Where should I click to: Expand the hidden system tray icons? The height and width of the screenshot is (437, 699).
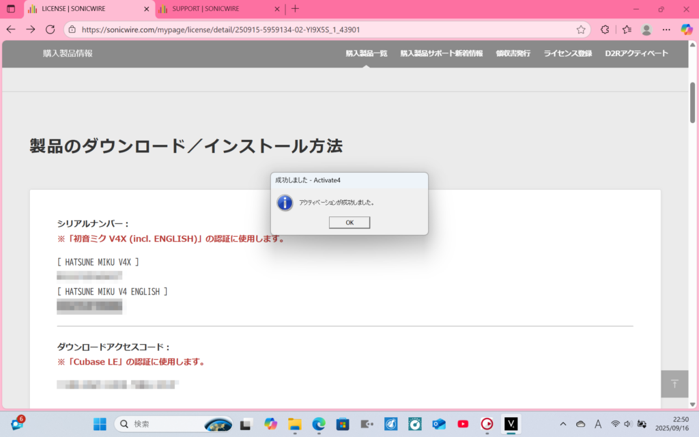[x=562, y=424]
